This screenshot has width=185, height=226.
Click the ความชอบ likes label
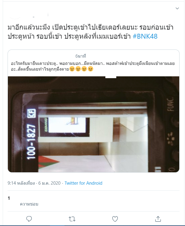29,204
